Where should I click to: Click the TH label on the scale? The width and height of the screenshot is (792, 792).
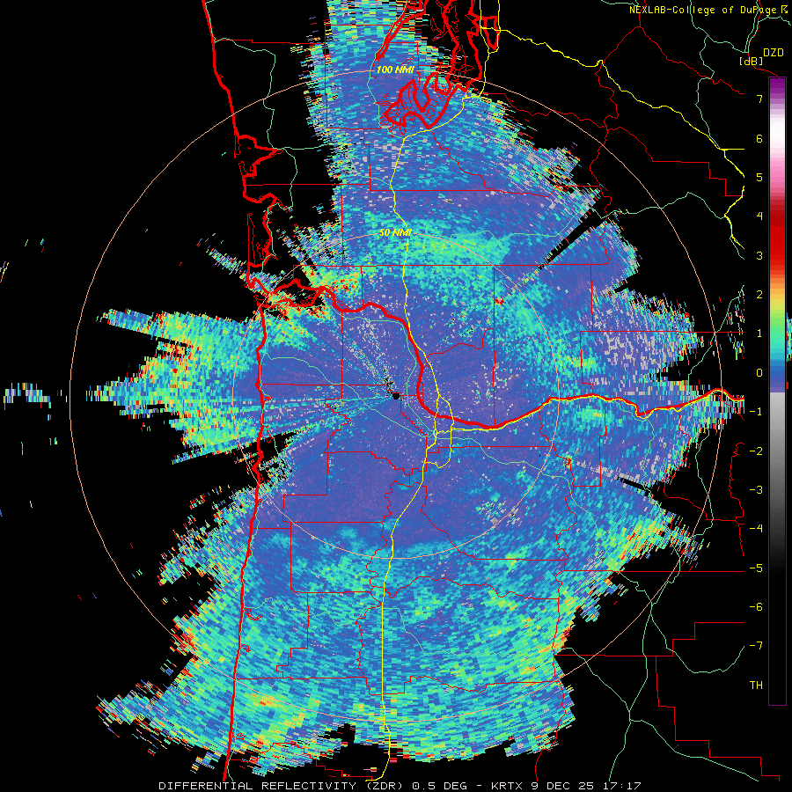point(756,686)
